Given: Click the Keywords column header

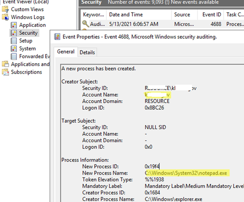Looking at the screenshot, I should (93, 14).
